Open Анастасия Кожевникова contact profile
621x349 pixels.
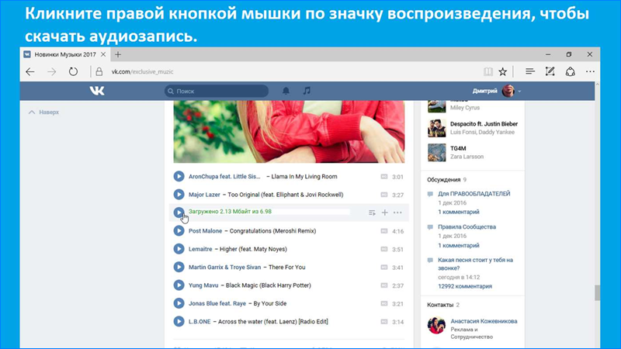pos(484,321)
